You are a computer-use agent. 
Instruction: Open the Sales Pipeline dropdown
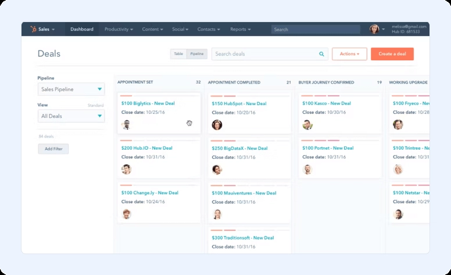(71, 89)
